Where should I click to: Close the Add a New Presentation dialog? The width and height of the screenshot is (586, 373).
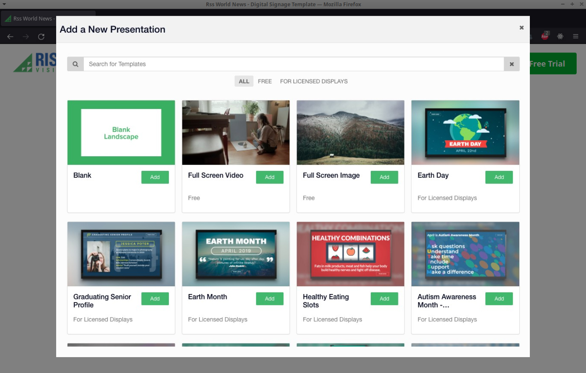click(521, 28)
